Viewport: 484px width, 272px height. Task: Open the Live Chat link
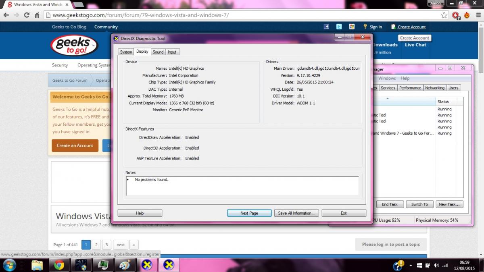point(415,45)
